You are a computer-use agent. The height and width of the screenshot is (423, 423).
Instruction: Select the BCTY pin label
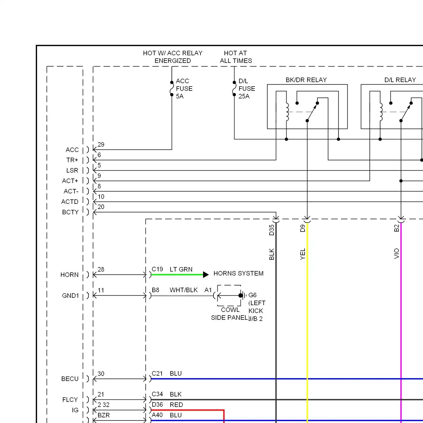click(x=70, y=212)
